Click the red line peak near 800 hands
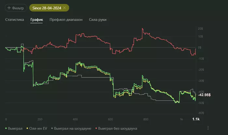The image size is (228, 135). (142, 28)
